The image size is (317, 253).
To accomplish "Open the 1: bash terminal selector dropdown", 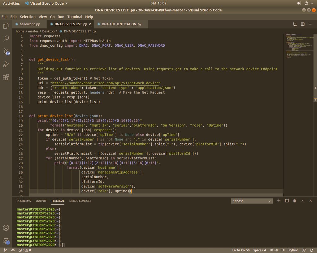I will click(252, 201).
